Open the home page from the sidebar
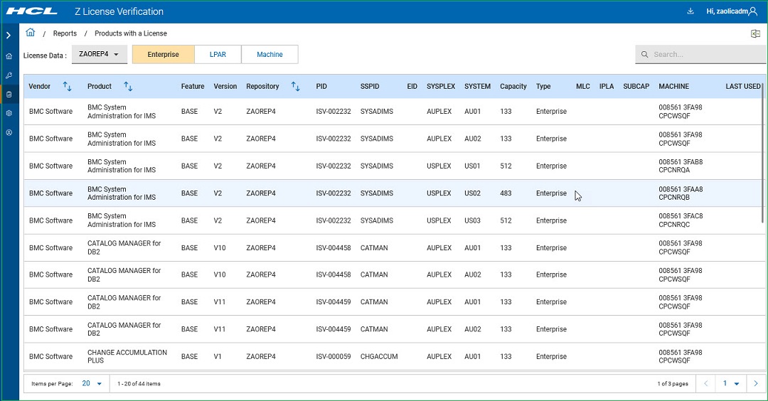This screenshot has width=768, height=401. [9, 56]
